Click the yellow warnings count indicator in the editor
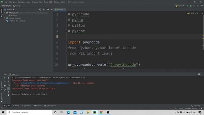The width and height of the screenshot is (204, 115). click(x=189, y=13)
